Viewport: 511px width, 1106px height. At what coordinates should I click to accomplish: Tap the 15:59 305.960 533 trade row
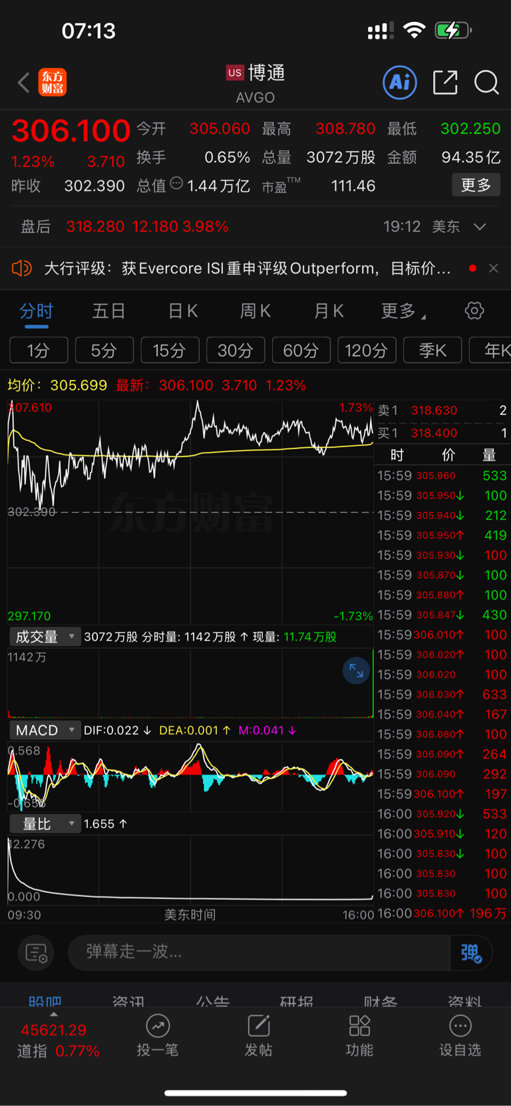[x=442, y=476]
